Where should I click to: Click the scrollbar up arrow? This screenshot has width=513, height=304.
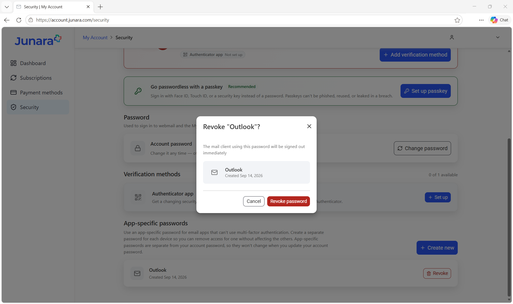[x=509, y=51]
